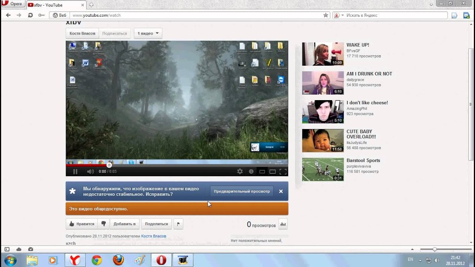475x267 pixels.
Task: Click the dislike thumbs-down icon
Action: pos(104,224)
